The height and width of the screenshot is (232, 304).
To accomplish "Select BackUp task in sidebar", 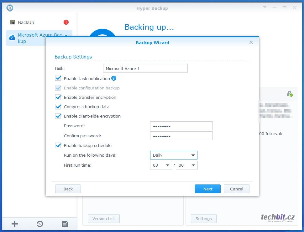I will click(x=26, y=23).
